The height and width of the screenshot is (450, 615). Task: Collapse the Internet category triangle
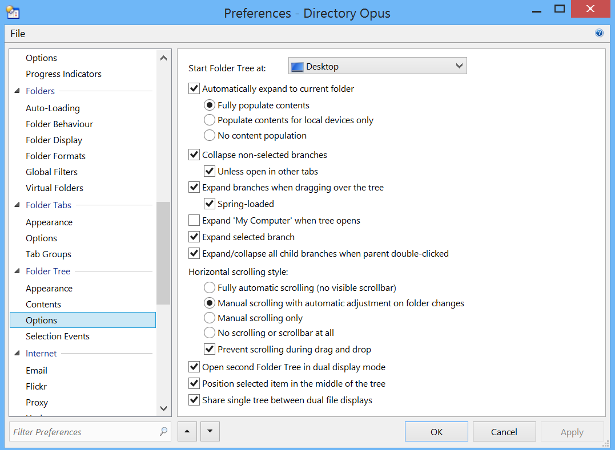17,353
